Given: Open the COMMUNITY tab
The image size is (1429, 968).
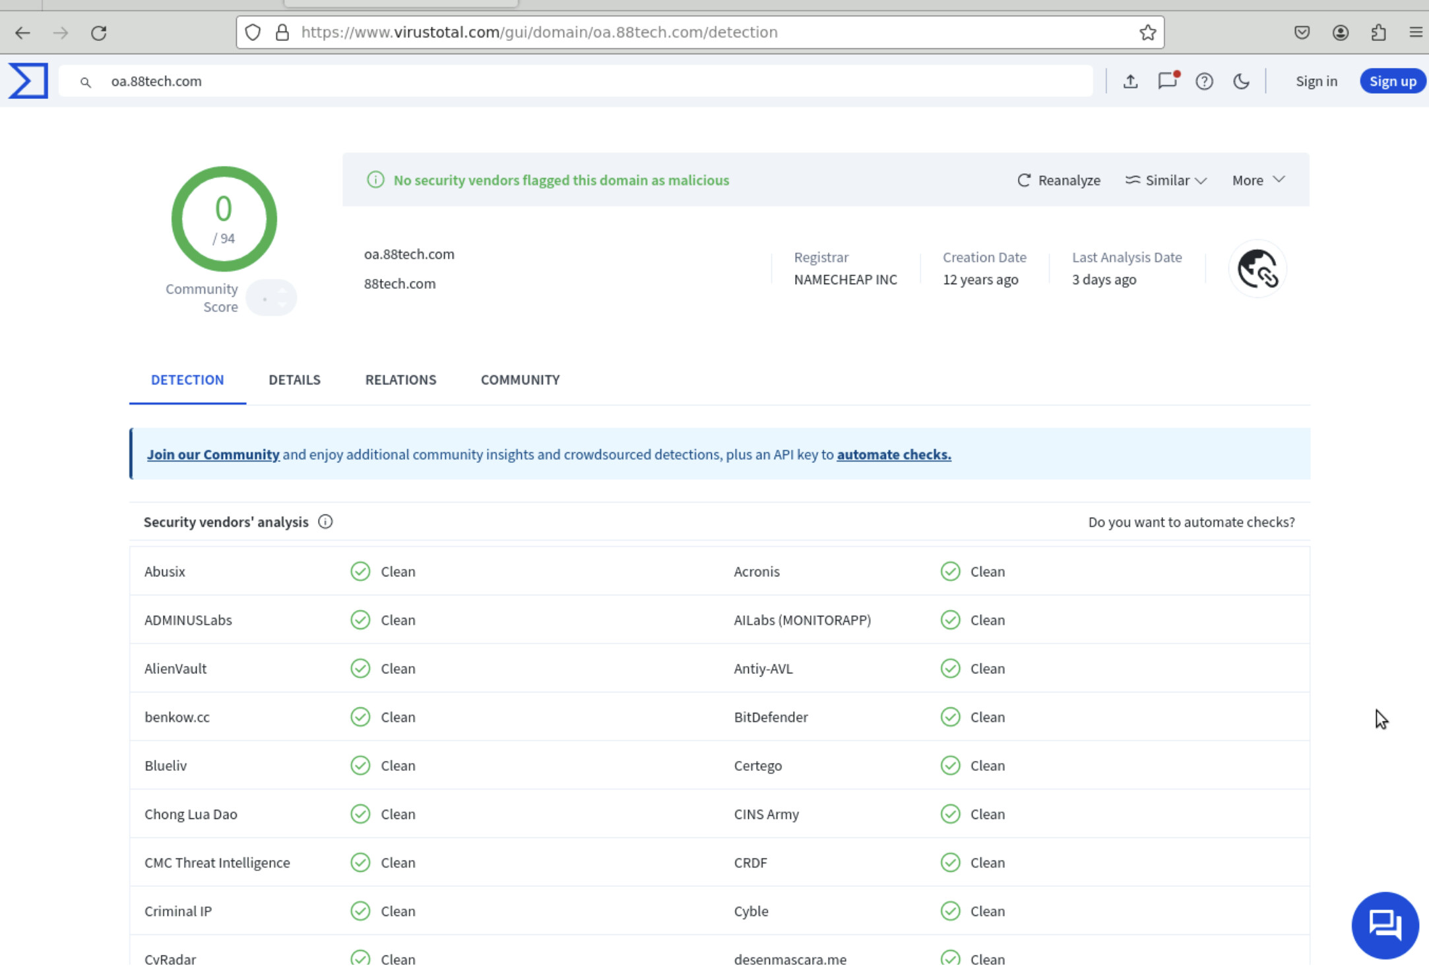Looking at the screenshot, I should (x=520, y=380).
